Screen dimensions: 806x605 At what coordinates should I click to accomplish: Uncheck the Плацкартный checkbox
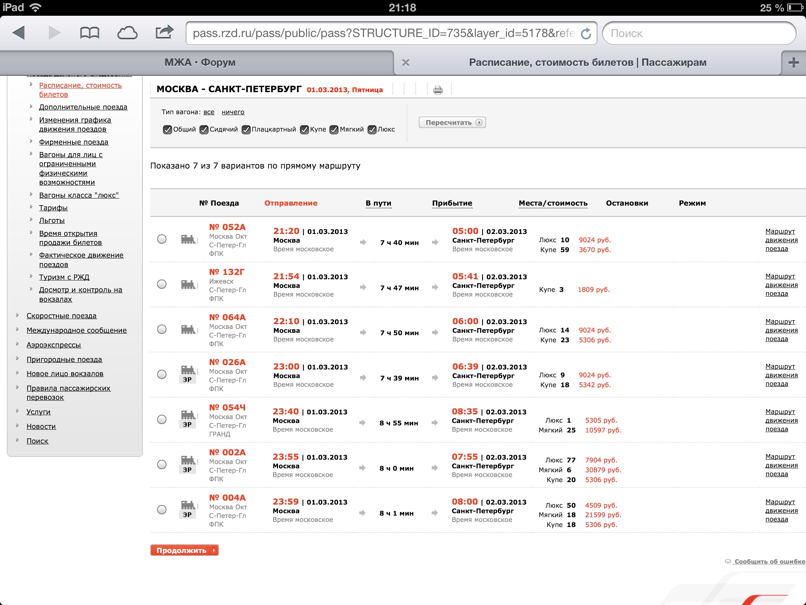(246, 130)
